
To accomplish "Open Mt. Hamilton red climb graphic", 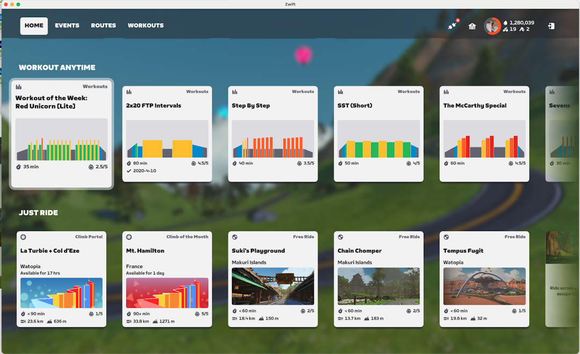I will (x=167, y=293).
